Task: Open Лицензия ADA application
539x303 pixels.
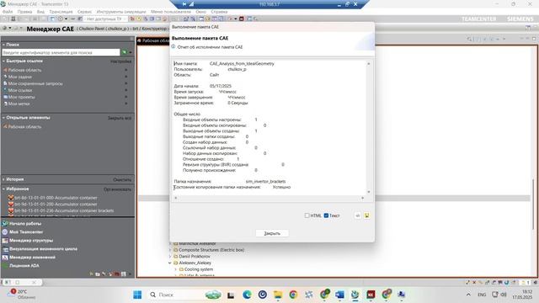Action: [x=24, y=266]
